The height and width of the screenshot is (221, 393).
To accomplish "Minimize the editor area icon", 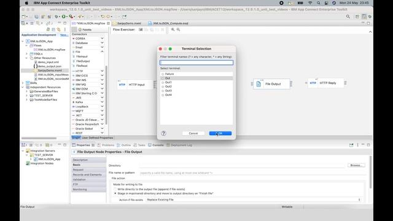I will pyautogui.click(x=363, y=23).
